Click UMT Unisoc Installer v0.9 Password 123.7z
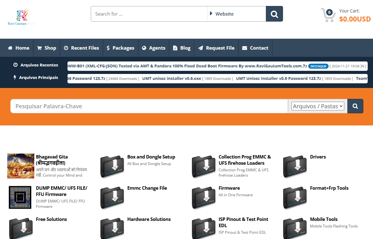This screenshot has height=239, width=373. [279, 79]
